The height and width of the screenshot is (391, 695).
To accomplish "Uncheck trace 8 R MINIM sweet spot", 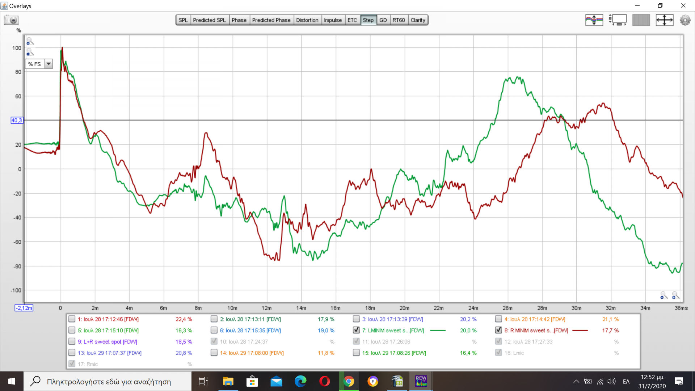I will point(498,330).
